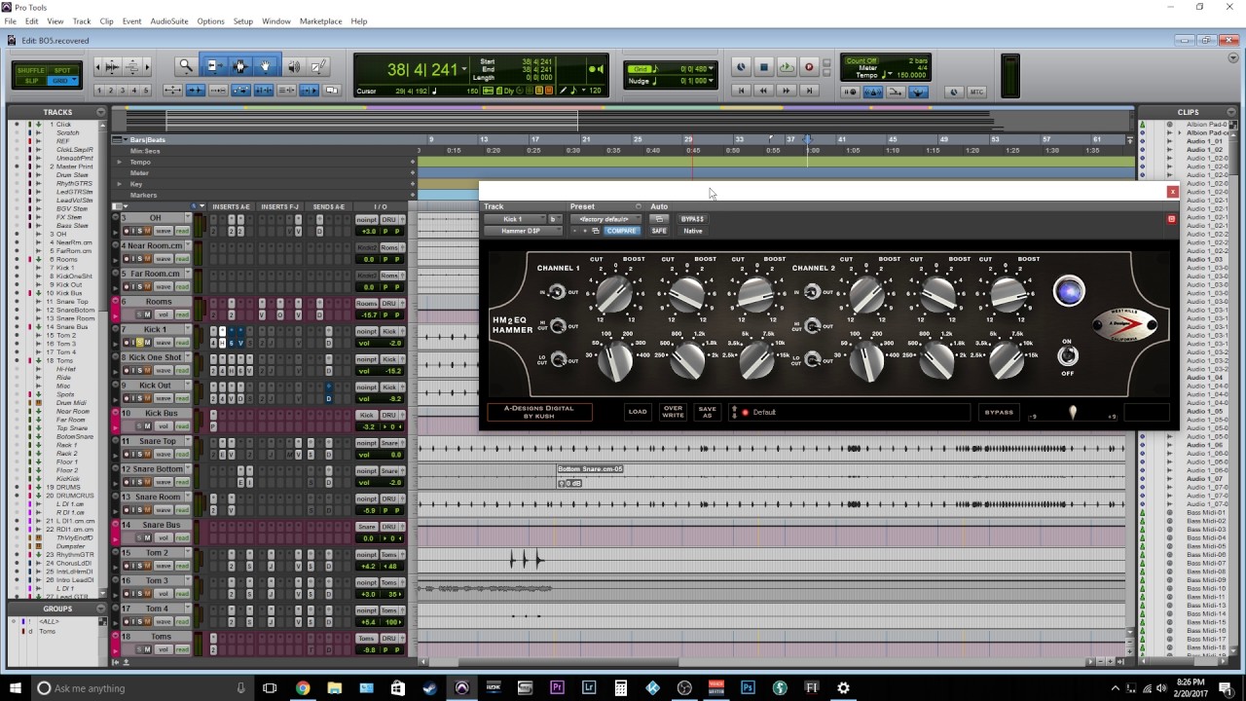Click the LOAD preset button

point(637,412)
